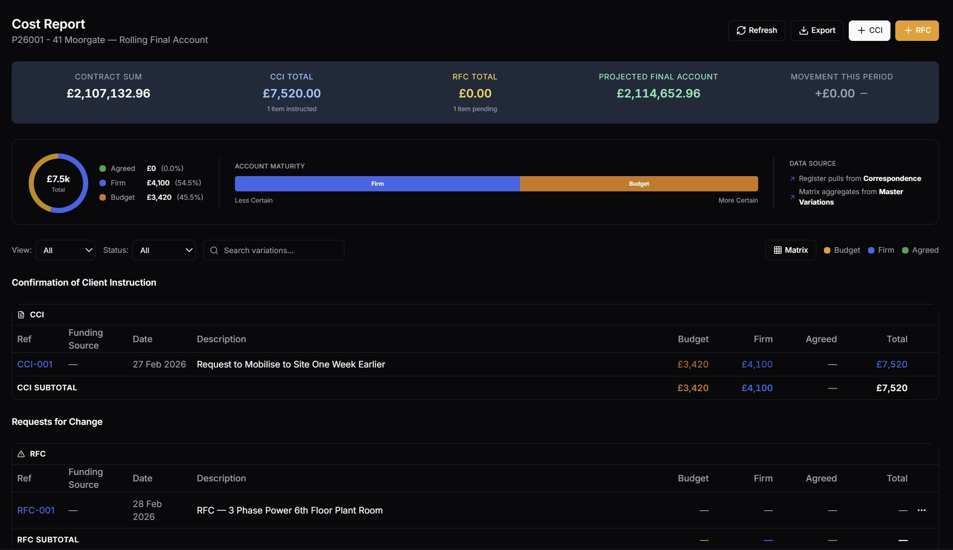Click the Export download icon
The height and width of the screenshot is (550, 953).
point(803,30)
